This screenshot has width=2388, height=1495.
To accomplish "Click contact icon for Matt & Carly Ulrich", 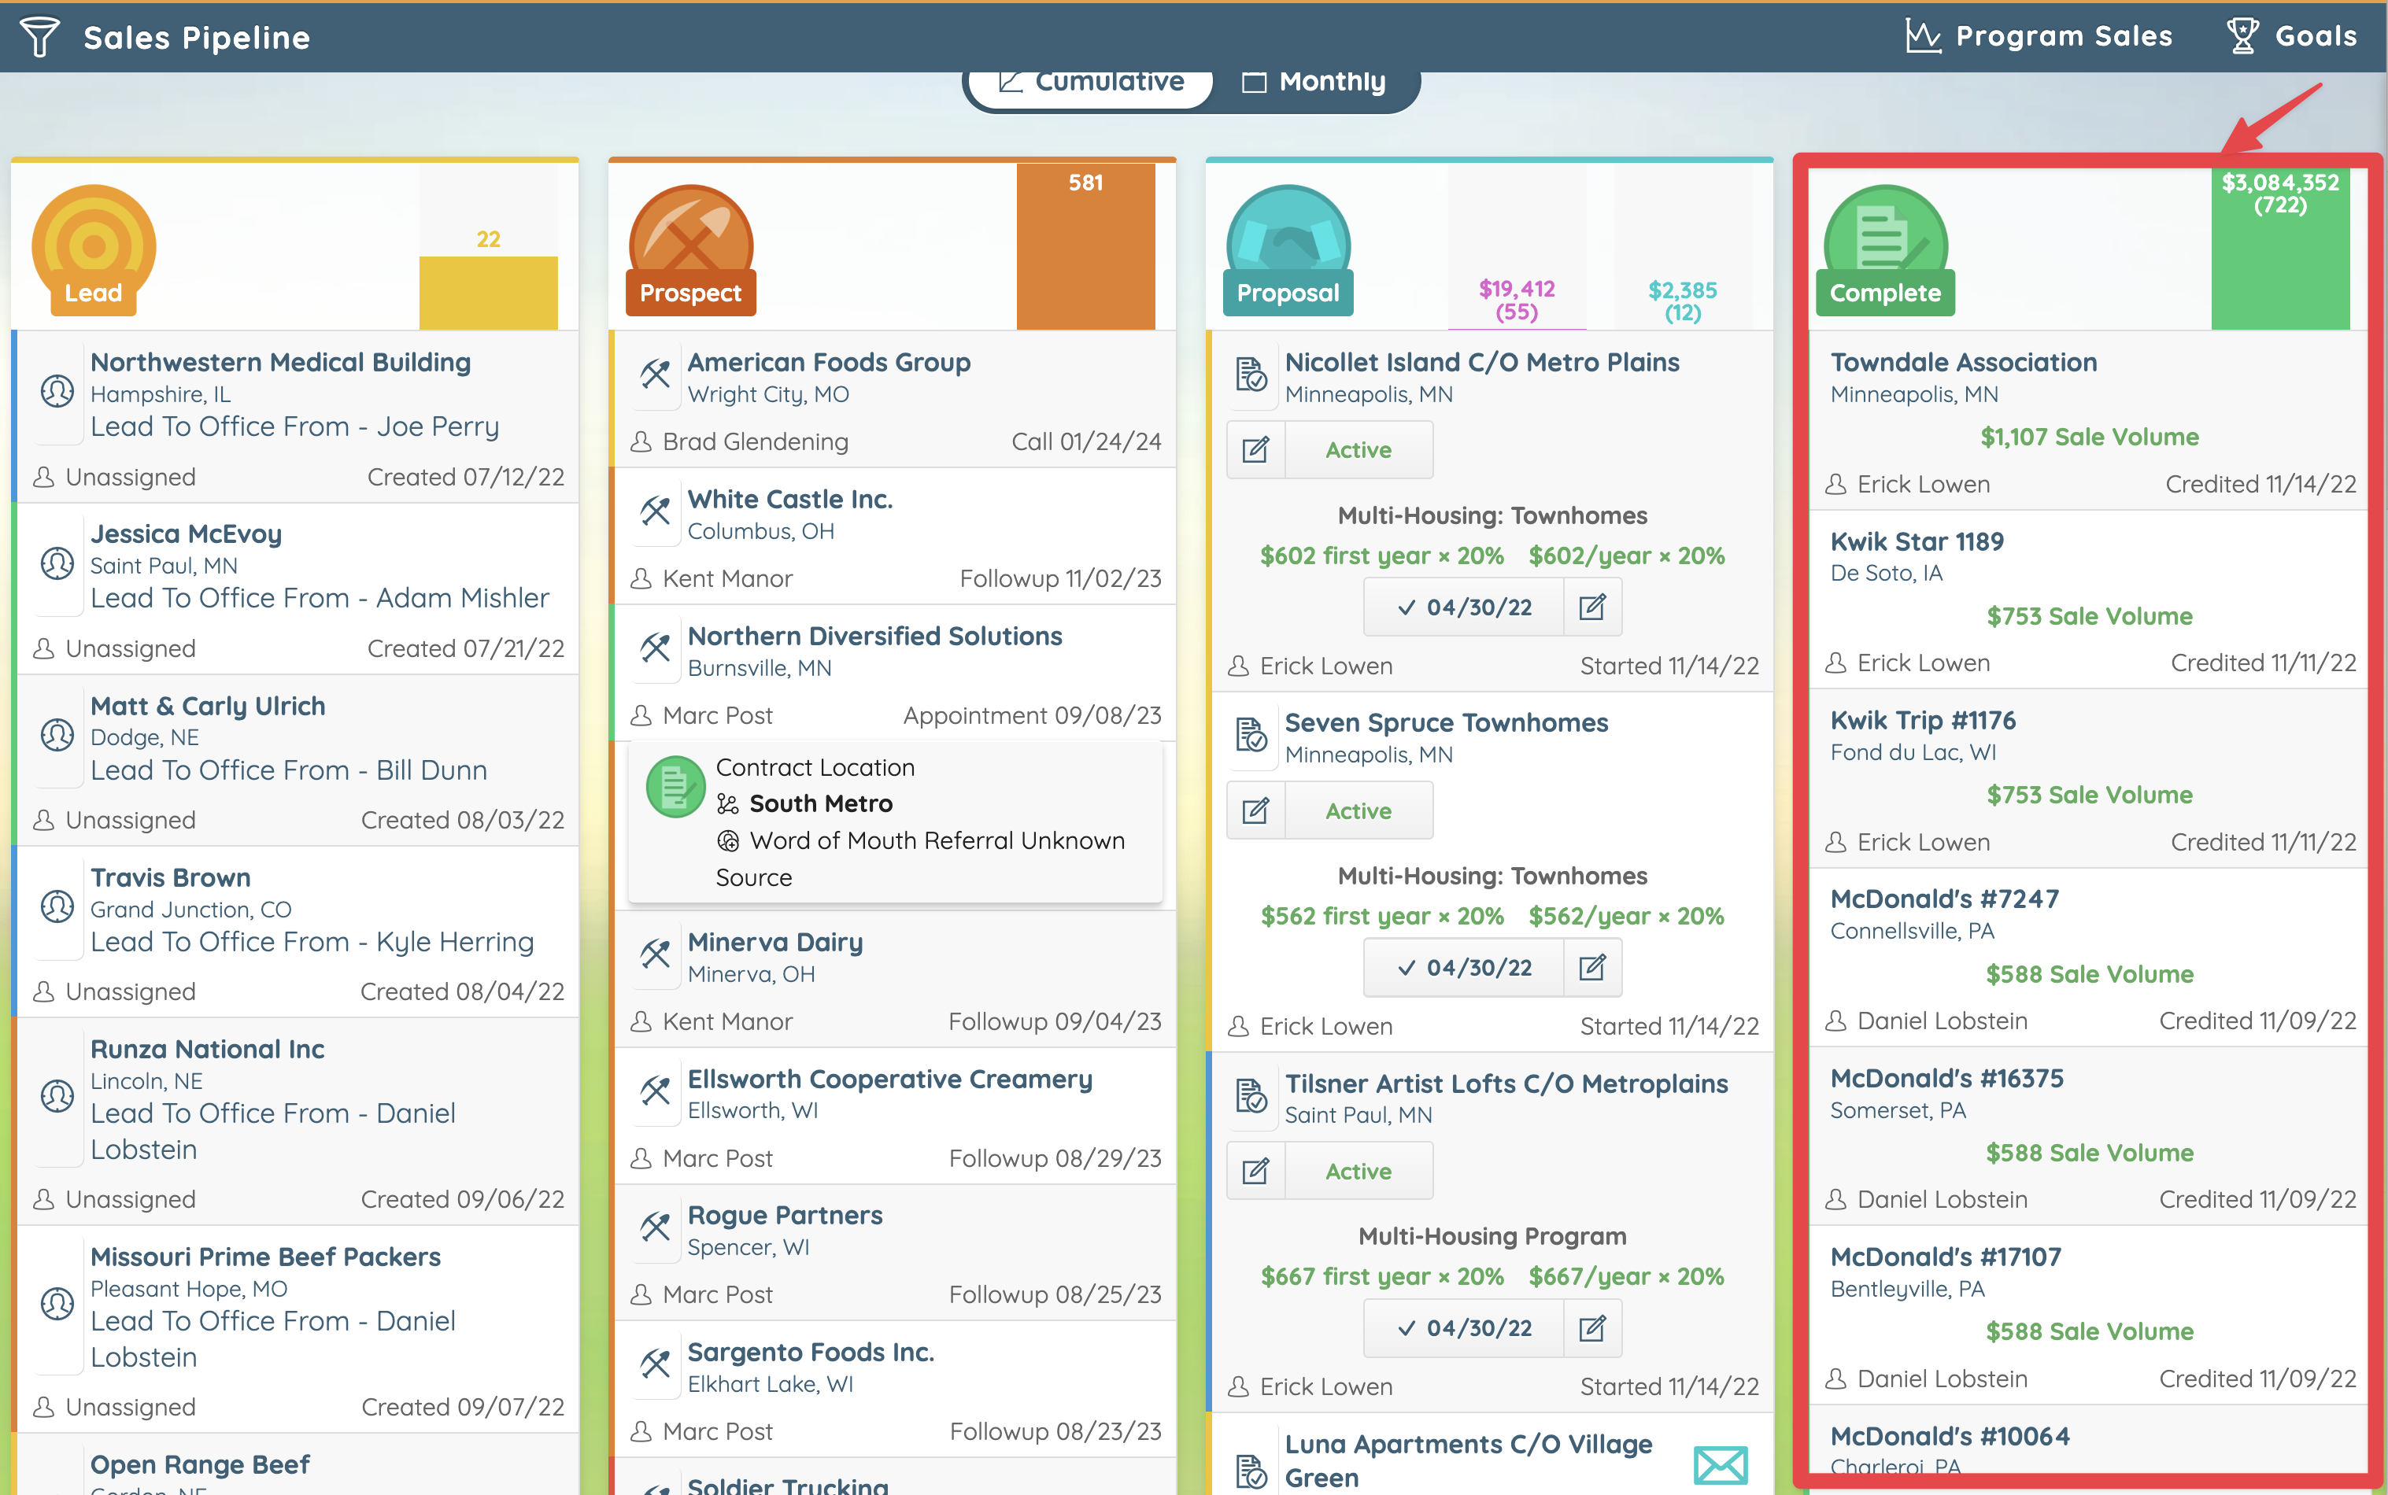I will click(x=57, y=736).
